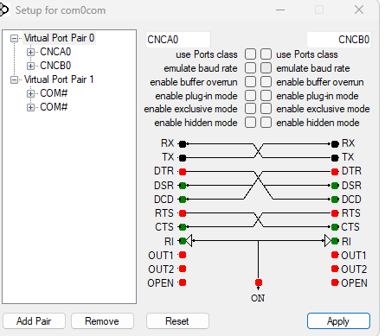The height and width of the screenshot is (336, 385).
Task: Click the right DTR red pin indicator
Action: [x=335, y=172]
